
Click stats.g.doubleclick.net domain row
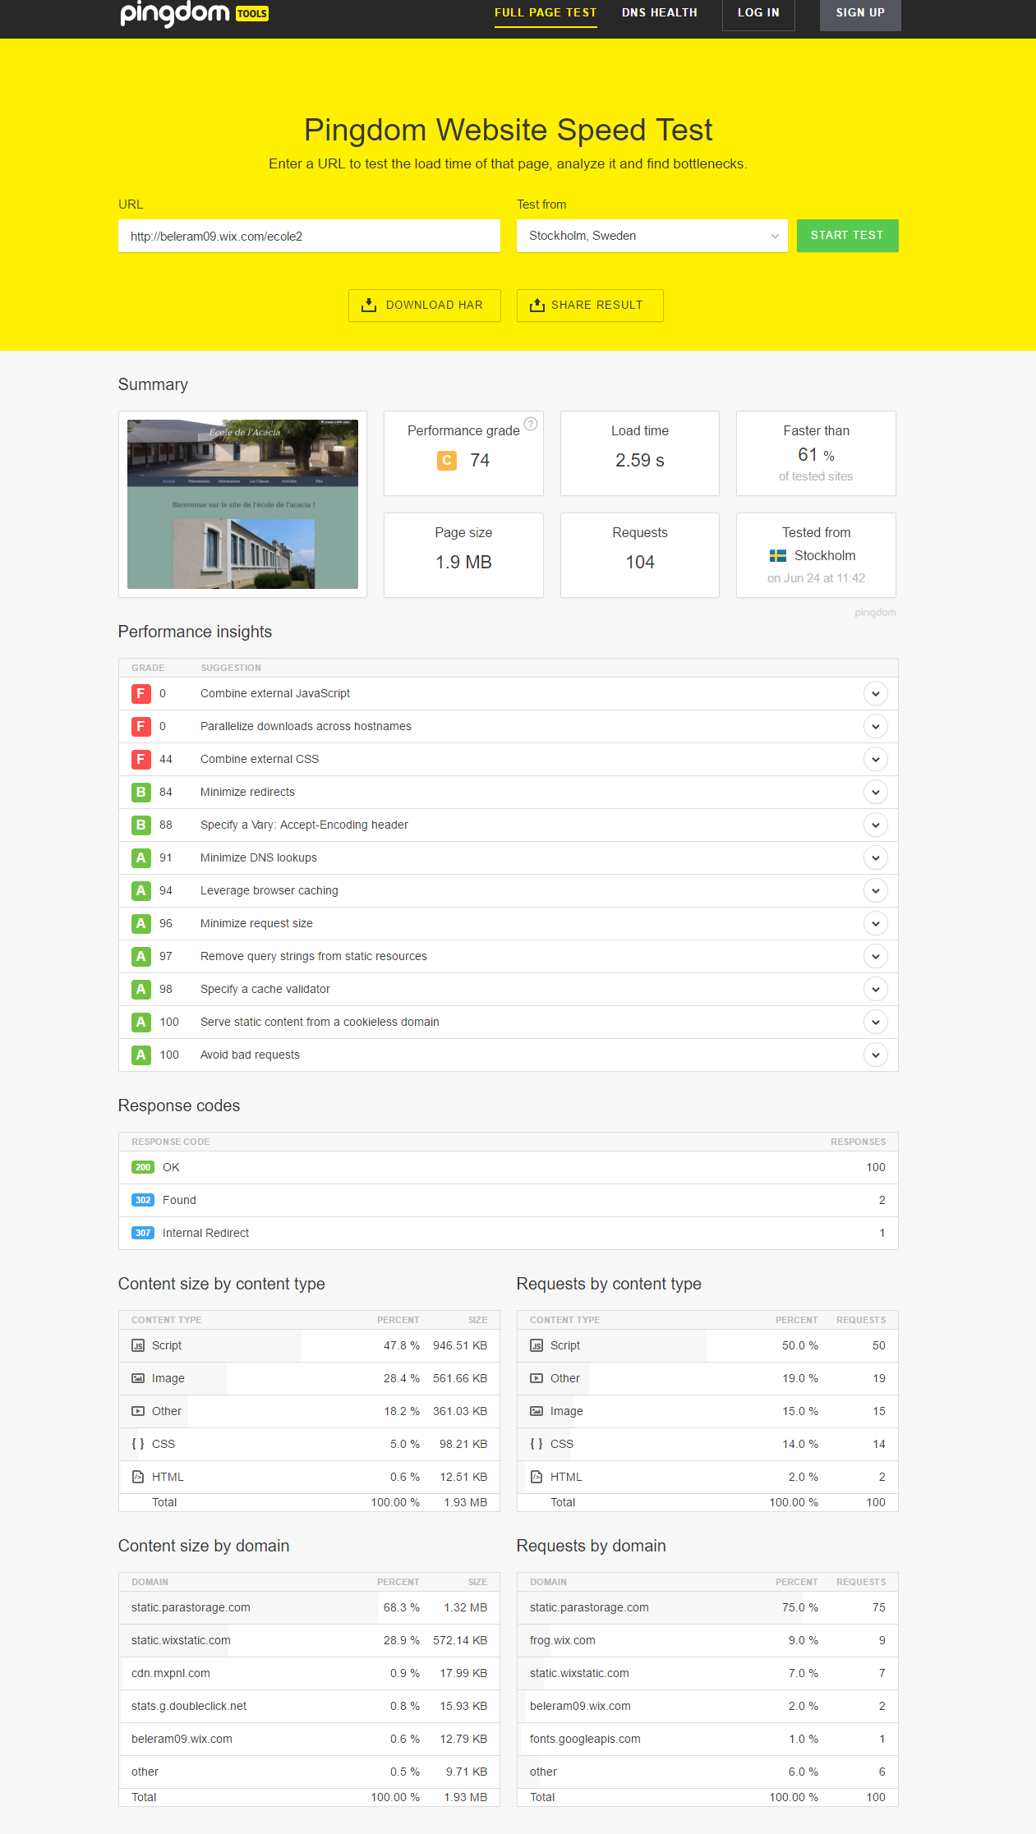pyautogui.click(x=309, y=1707)
